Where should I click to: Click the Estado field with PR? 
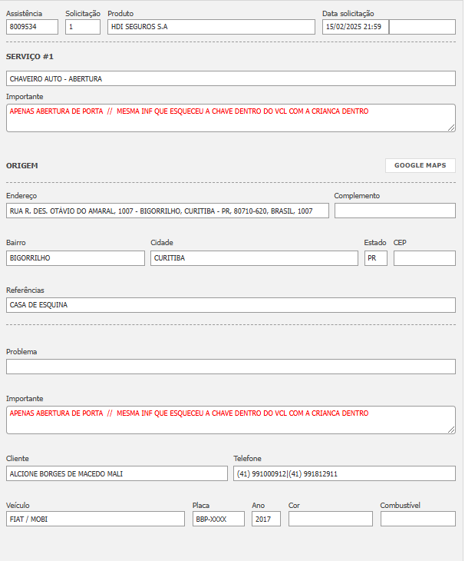click(x=375, y=258)
